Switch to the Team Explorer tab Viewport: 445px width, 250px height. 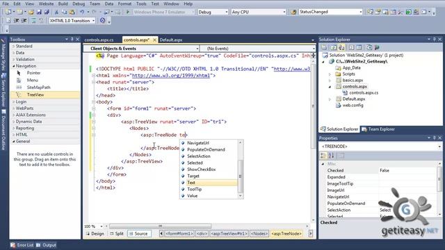pos(378,129)
